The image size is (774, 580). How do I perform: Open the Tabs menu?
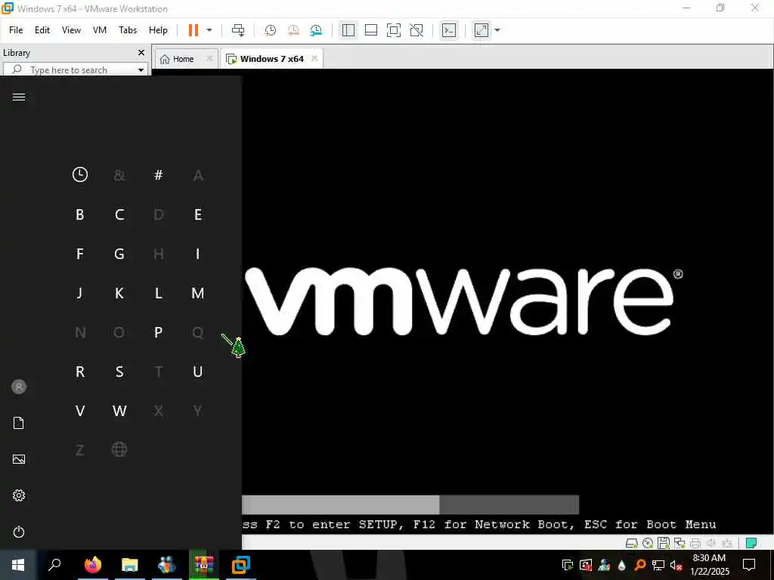tap(128, 30)
